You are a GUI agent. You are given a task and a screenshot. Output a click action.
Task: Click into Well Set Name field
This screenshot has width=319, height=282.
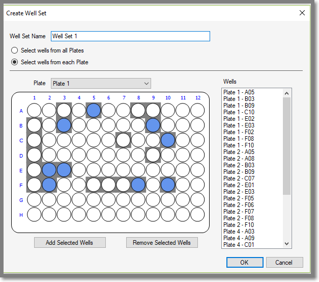(130, 36)
